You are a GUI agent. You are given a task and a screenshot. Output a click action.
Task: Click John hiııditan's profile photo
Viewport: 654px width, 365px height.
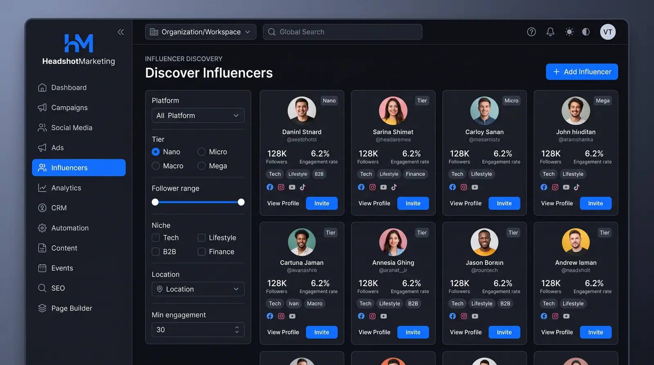(576, 111)
